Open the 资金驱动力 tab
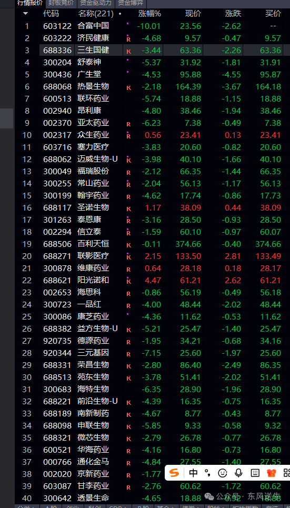This screenshot has height=508, width=290. 96,3
